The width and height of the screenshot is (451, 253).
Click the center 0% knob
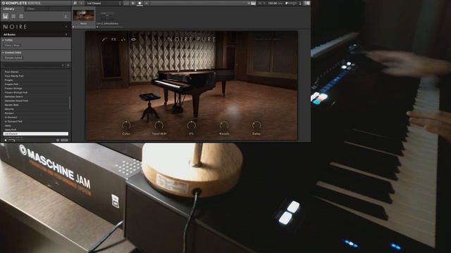coord(191,125)
